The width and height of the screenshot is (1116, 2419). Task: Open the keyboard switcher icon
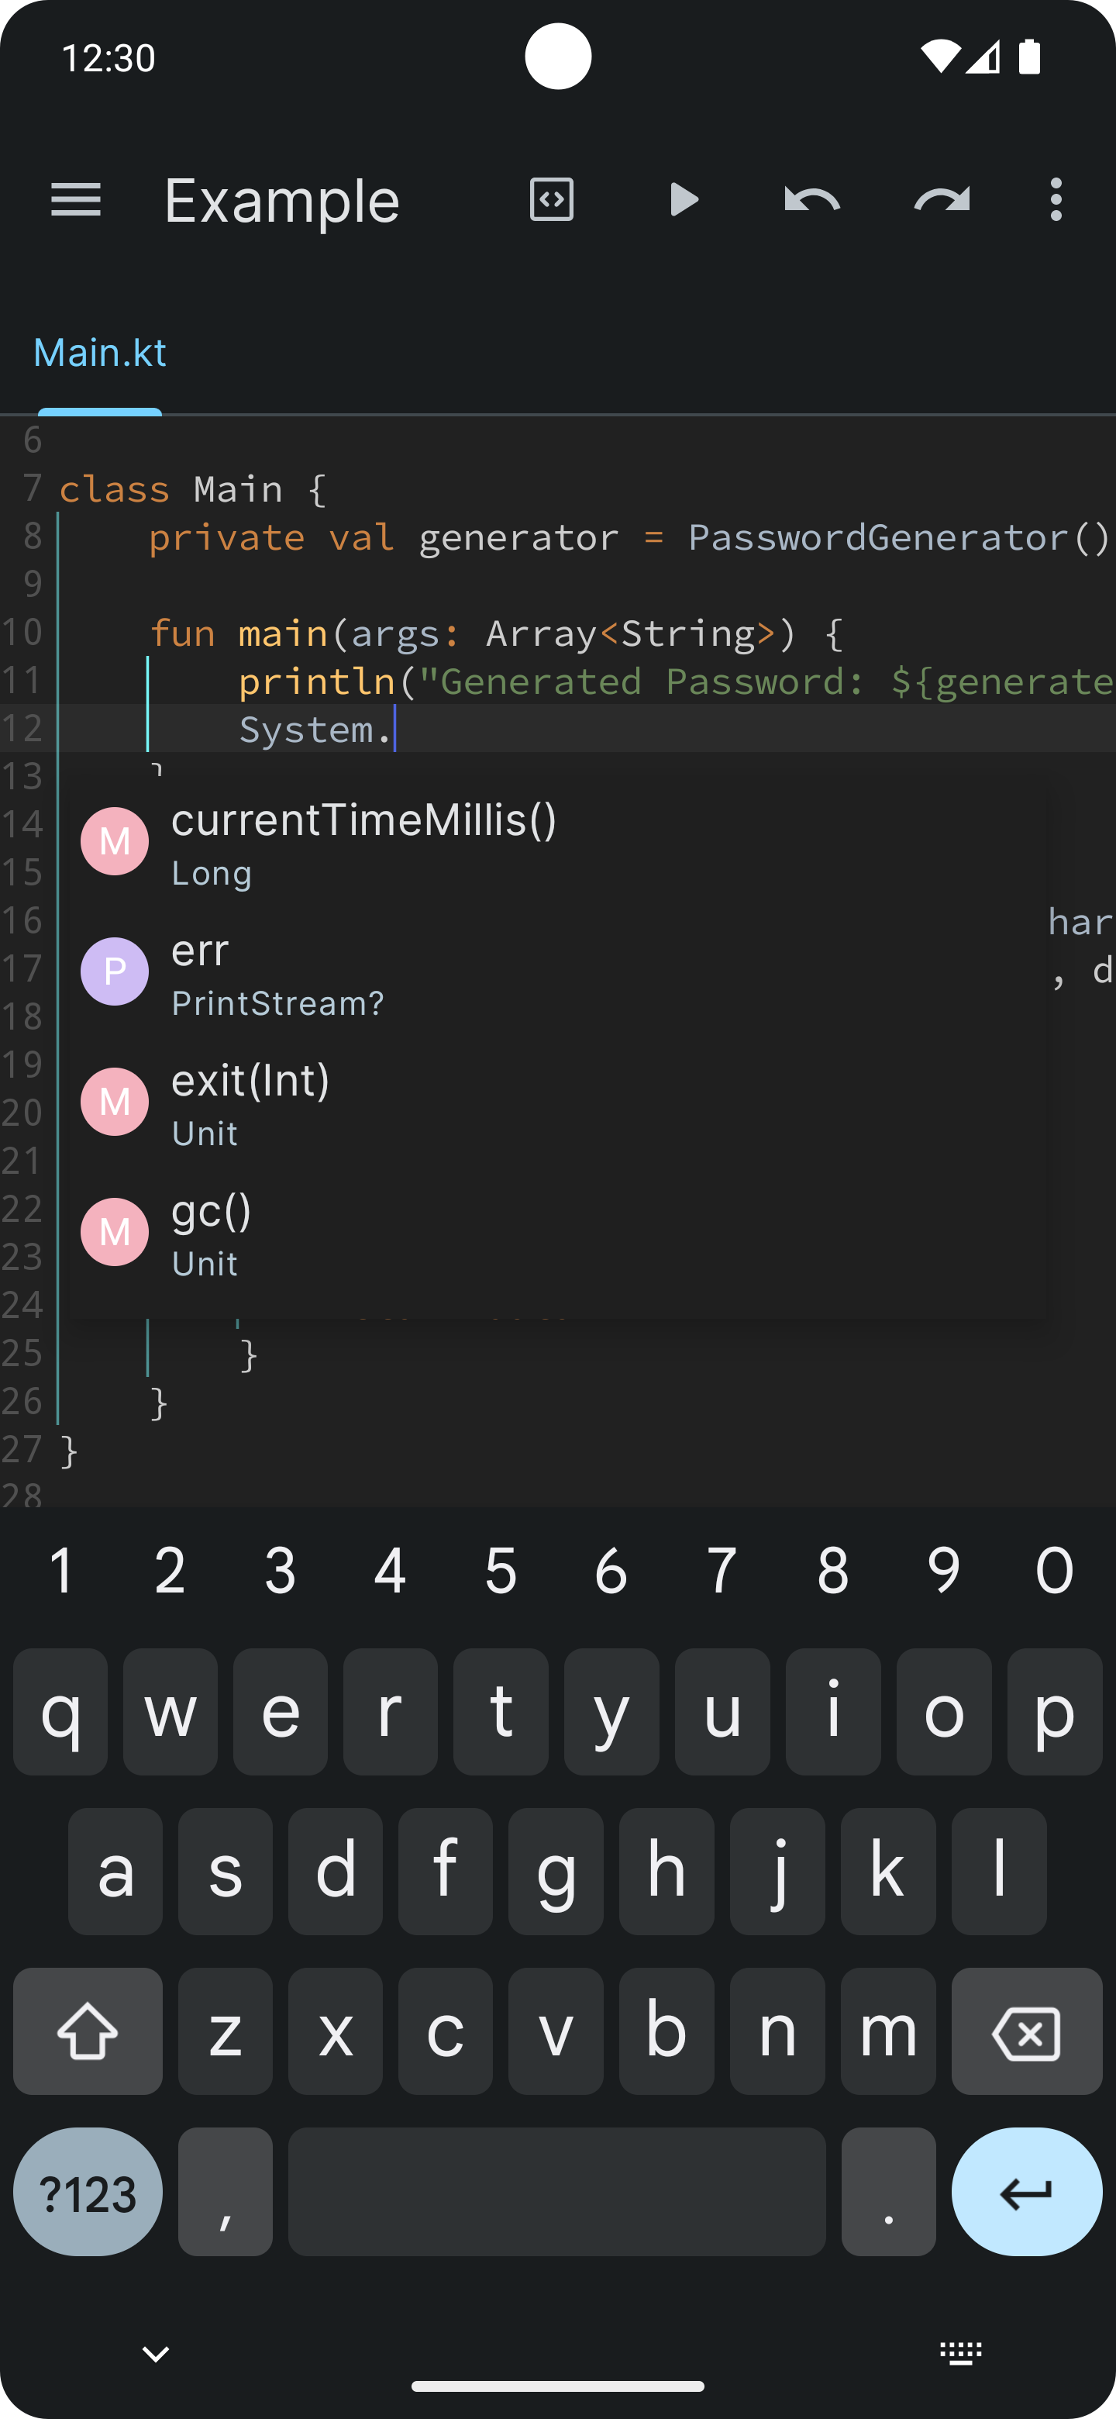pos(960,2352)
